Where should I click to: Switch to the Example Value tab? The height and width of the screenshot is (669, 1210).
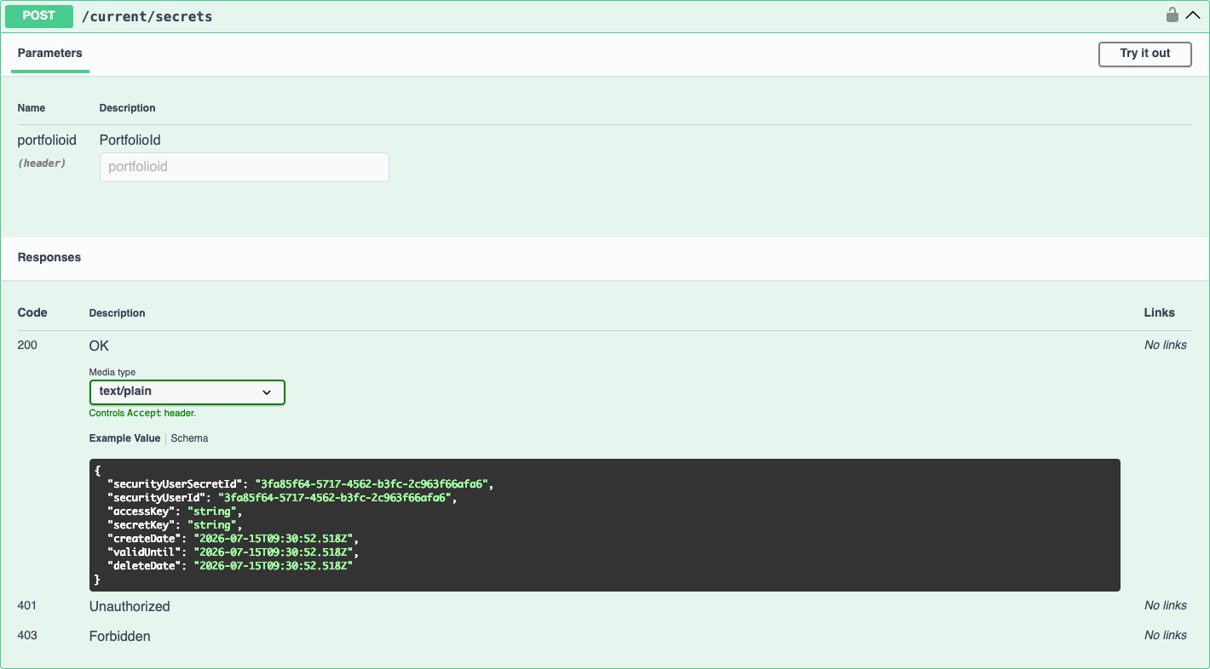[124, 438]
